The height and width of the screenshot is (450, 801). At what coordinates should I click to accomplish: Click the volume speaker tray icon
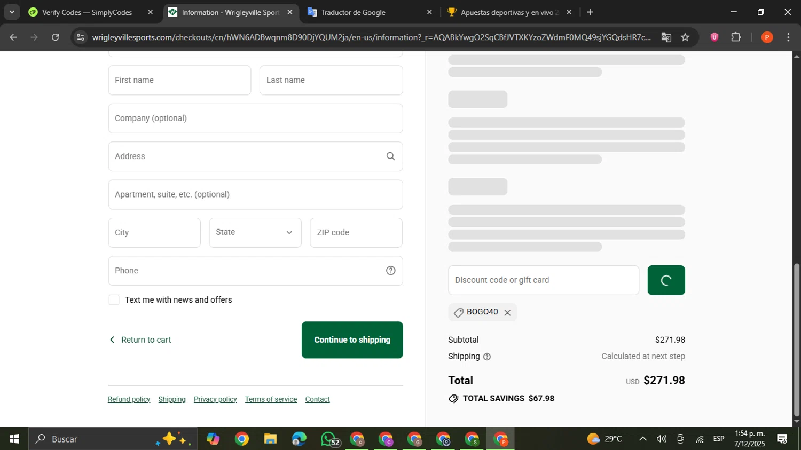coord(662,439)
